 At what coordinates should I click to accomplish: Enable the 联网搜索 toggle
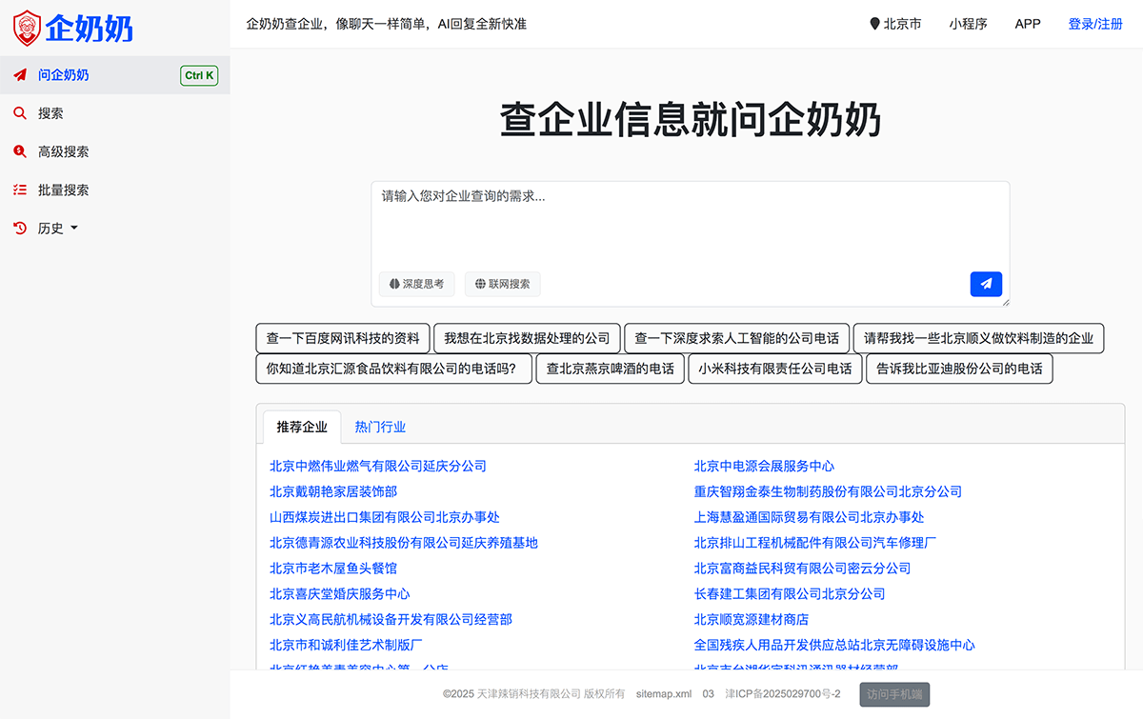pyautogui.click(x=502, y=284)
